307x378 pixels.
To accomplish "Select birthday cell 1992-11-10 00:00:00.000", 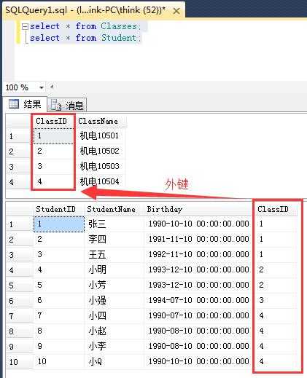I will click(198, 254).
